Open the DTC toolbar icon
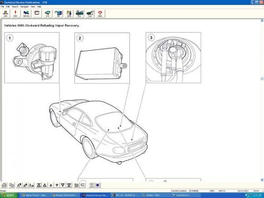Screen dimensions: 264x198 [48, 14]
